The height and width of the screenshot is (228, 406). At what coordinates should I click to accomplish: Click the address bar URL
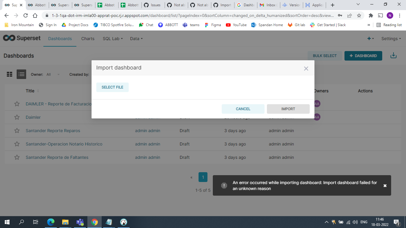coord(193,15)
